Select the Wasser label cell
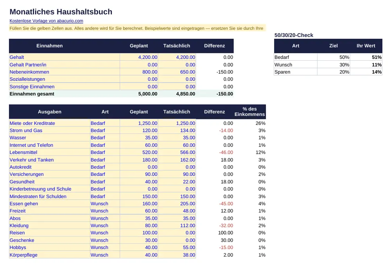Image resolution: width=391 pixels, height=267 pixels. click(x=49, y=138)
